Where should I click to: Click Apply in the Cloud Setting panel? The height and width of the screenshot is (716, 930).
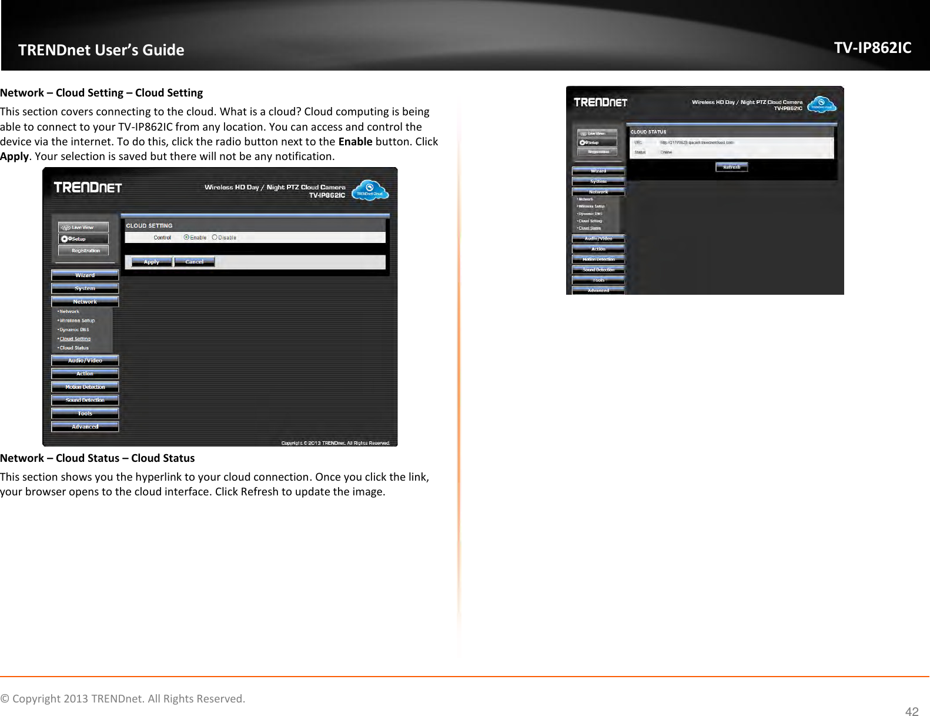click(152, 262)
